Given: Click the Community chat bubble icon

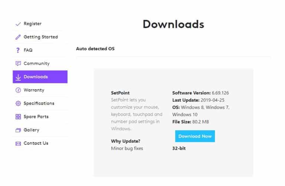Looking at the screenshot, I should coord(18,64).
